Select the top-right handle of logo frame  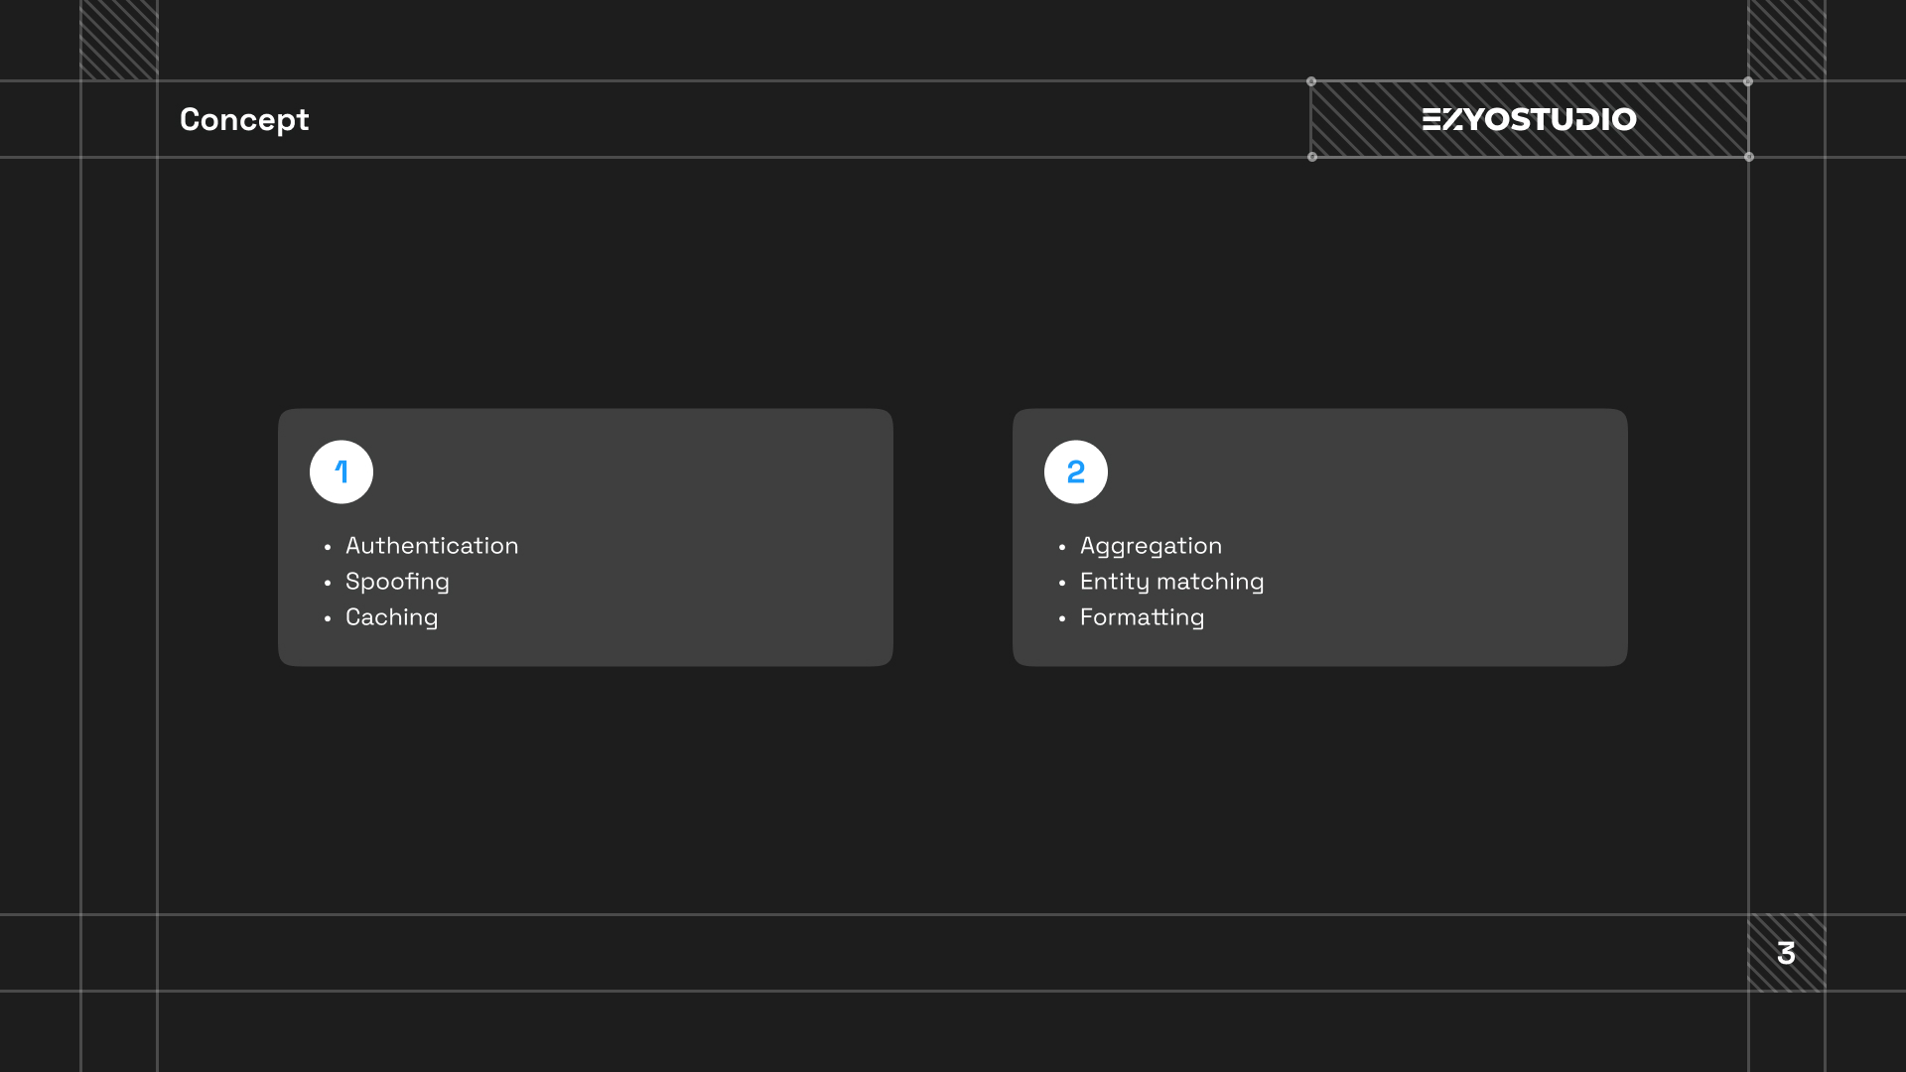[x=1748, y=81]
